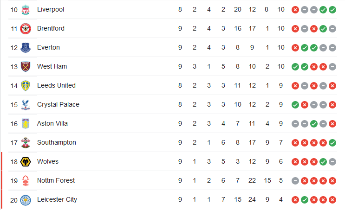This screenshot has height=210, width=345.
Task: Open the Everton crest icon
Action: tap(26, 48)
